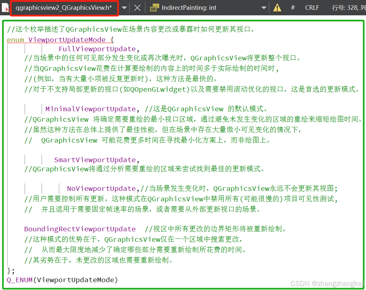The height and width of the screenshot is (290, 366).
Task: Click comment starting '//用户需要控制所有更新'
Action: [181, 199]
